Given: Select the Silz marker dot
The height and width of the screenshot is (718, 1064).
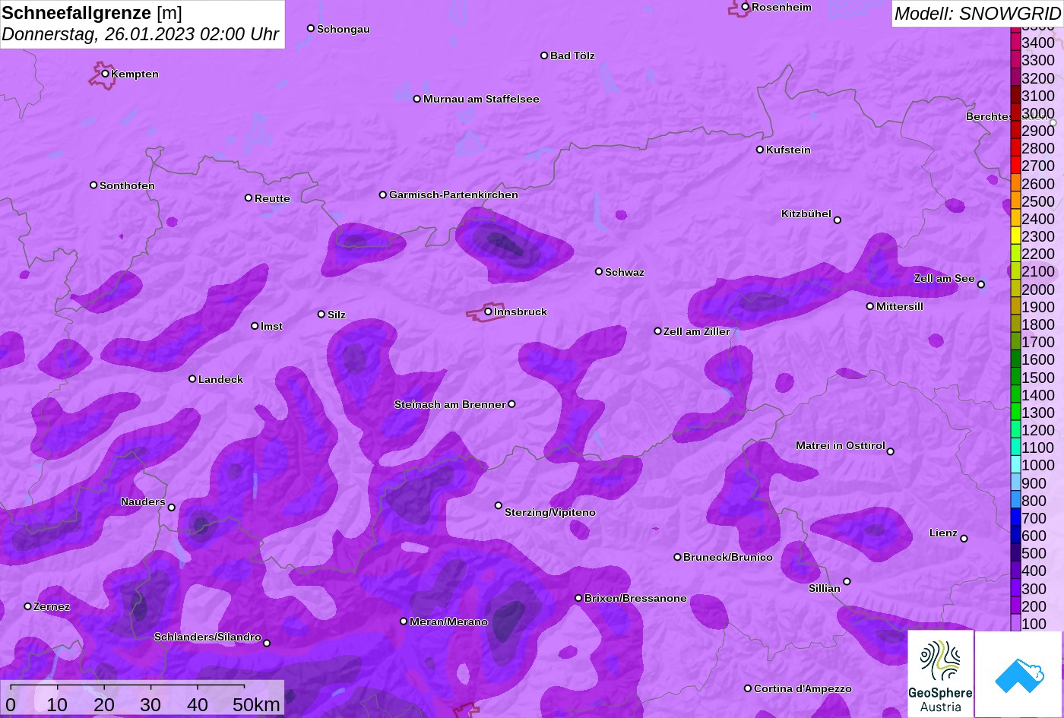Looking at the screenshot, I should click(x=321, y=314).
